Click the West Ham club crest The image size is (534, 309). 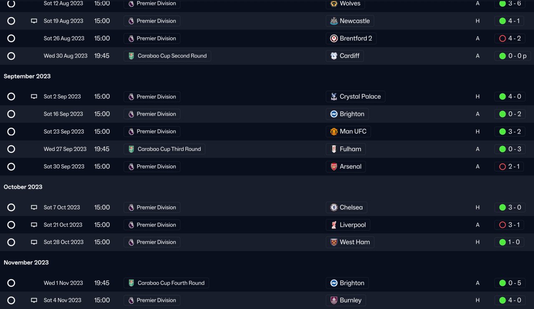pyautogui.click(x=334, y=242)
